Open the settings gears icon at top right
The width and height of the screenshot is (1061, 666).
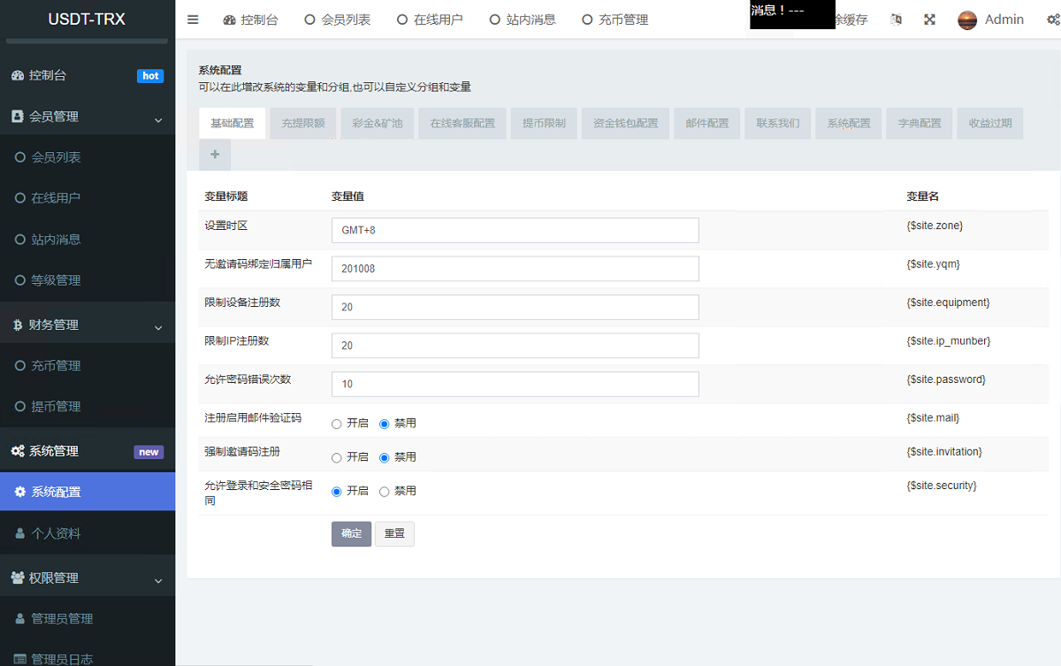tap(1053, 19)
